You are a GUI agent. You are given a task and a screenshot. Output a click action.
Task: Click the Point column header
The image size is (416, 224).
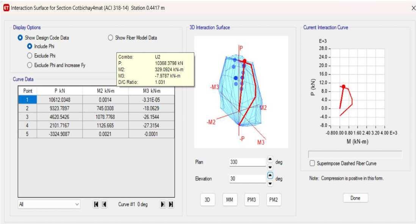point(27,91)
